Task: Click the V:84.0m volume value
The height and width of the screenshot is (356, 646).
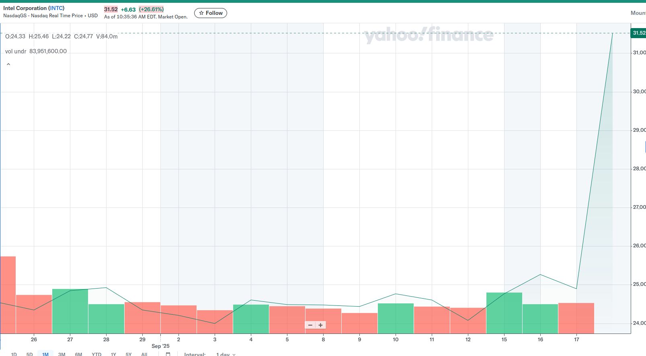Action: point(107,36)
